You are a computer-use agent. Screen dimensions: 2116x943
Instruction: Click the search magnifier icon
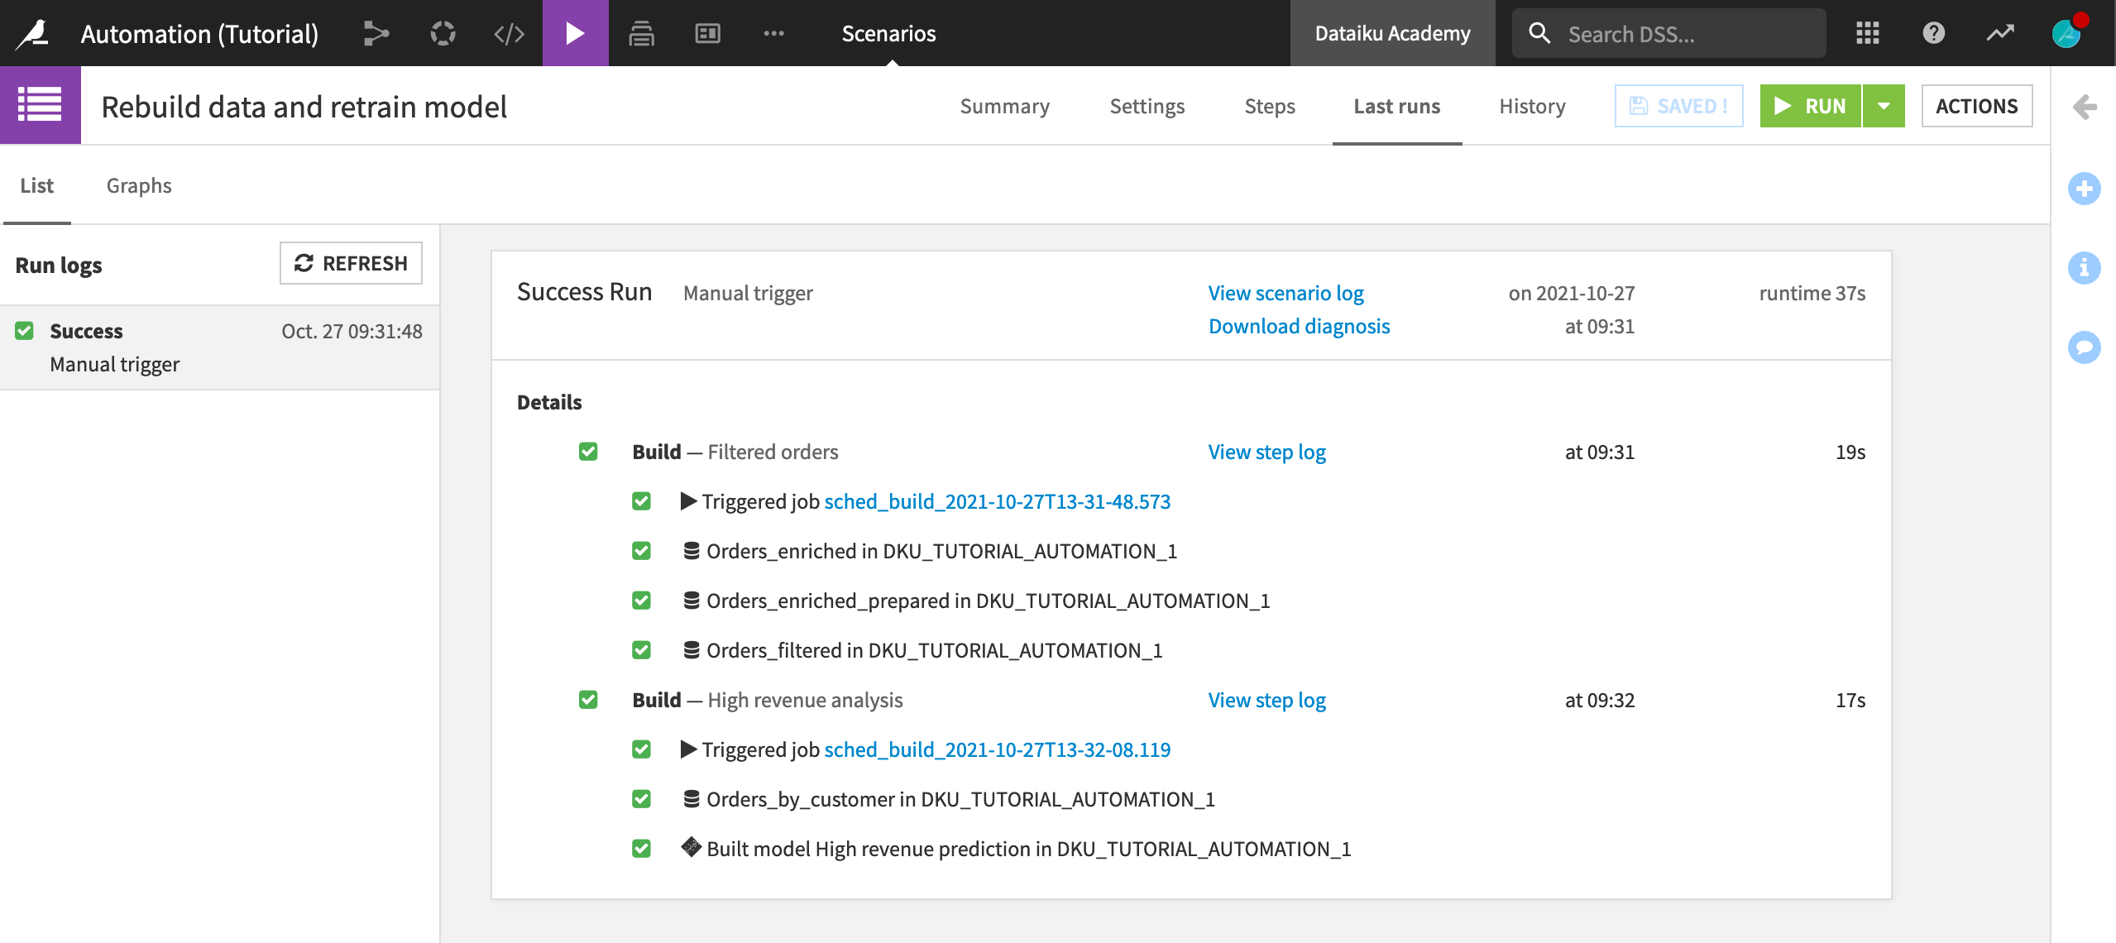point(1539,33)
